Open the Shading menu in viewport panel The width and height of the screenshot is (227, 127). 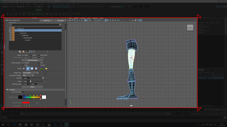pyautogui.click(x=76, y=18)
